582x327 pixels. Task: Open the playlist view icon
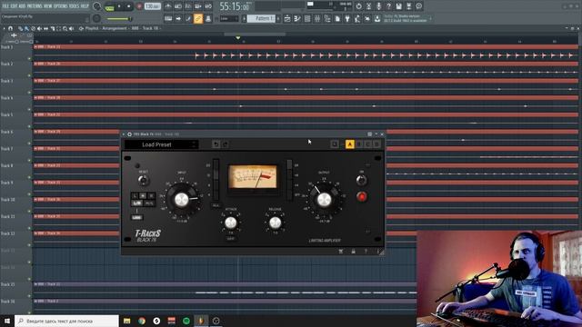287,18
